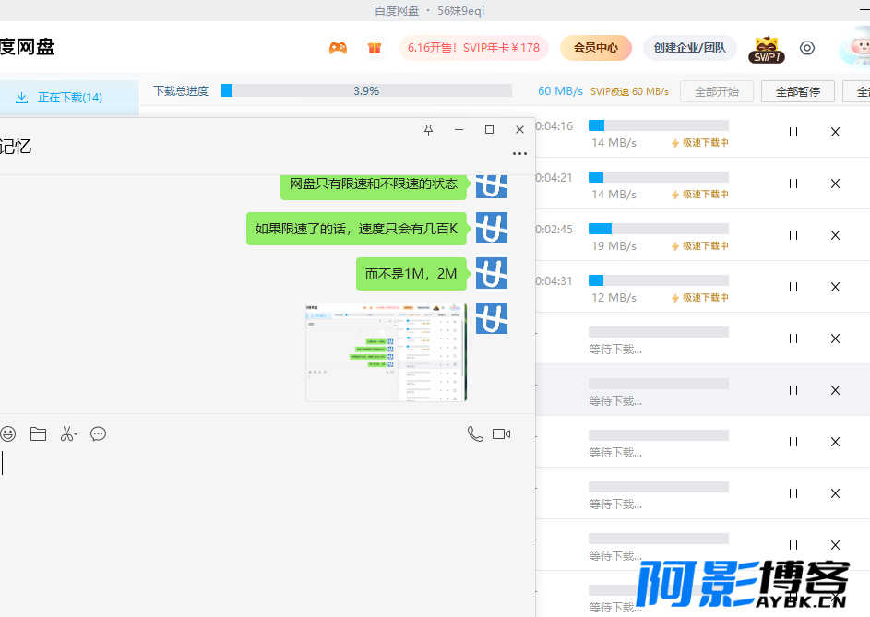The width and height of the screenshot is (870, 617).
Task: Select 正在下载(14) sidebar tab
Action: (69, 98)
